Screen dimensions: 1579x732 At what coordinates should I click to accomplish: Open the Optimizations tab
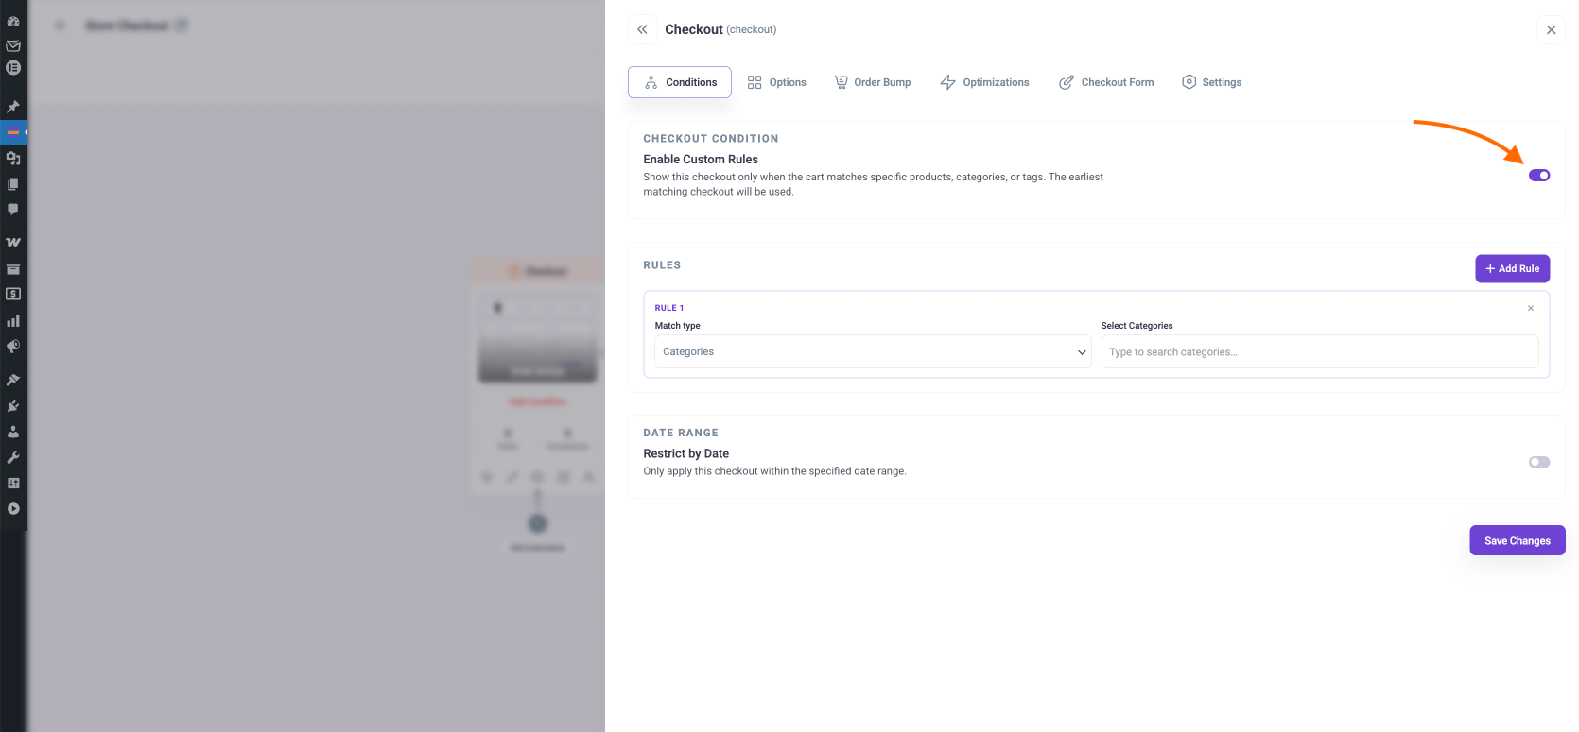click(984, 82)
